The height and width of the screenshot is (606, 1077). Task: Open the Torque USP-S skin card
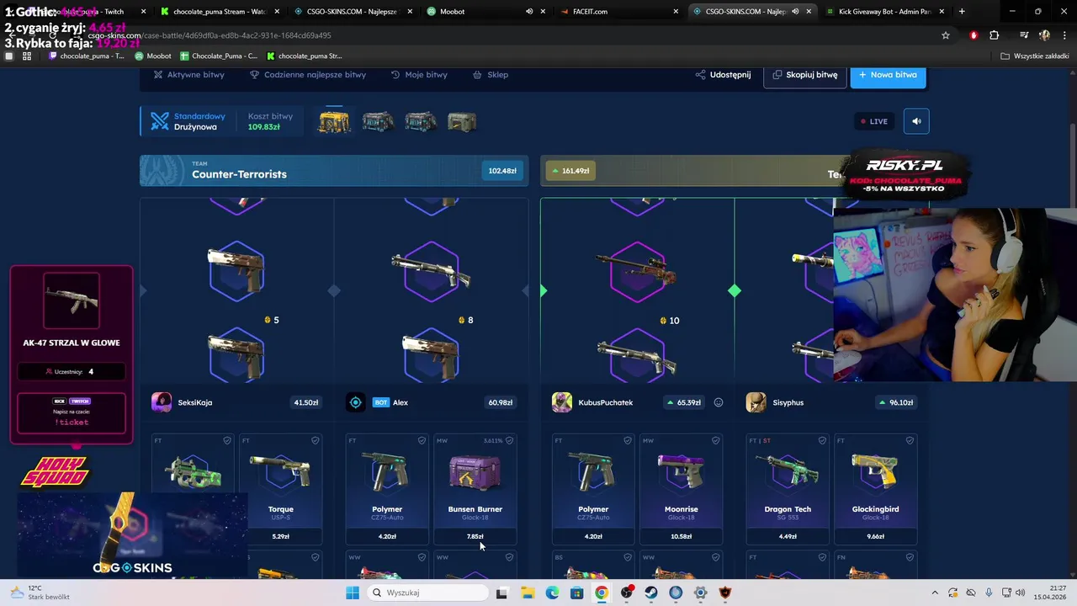click(x=280, y=488)
